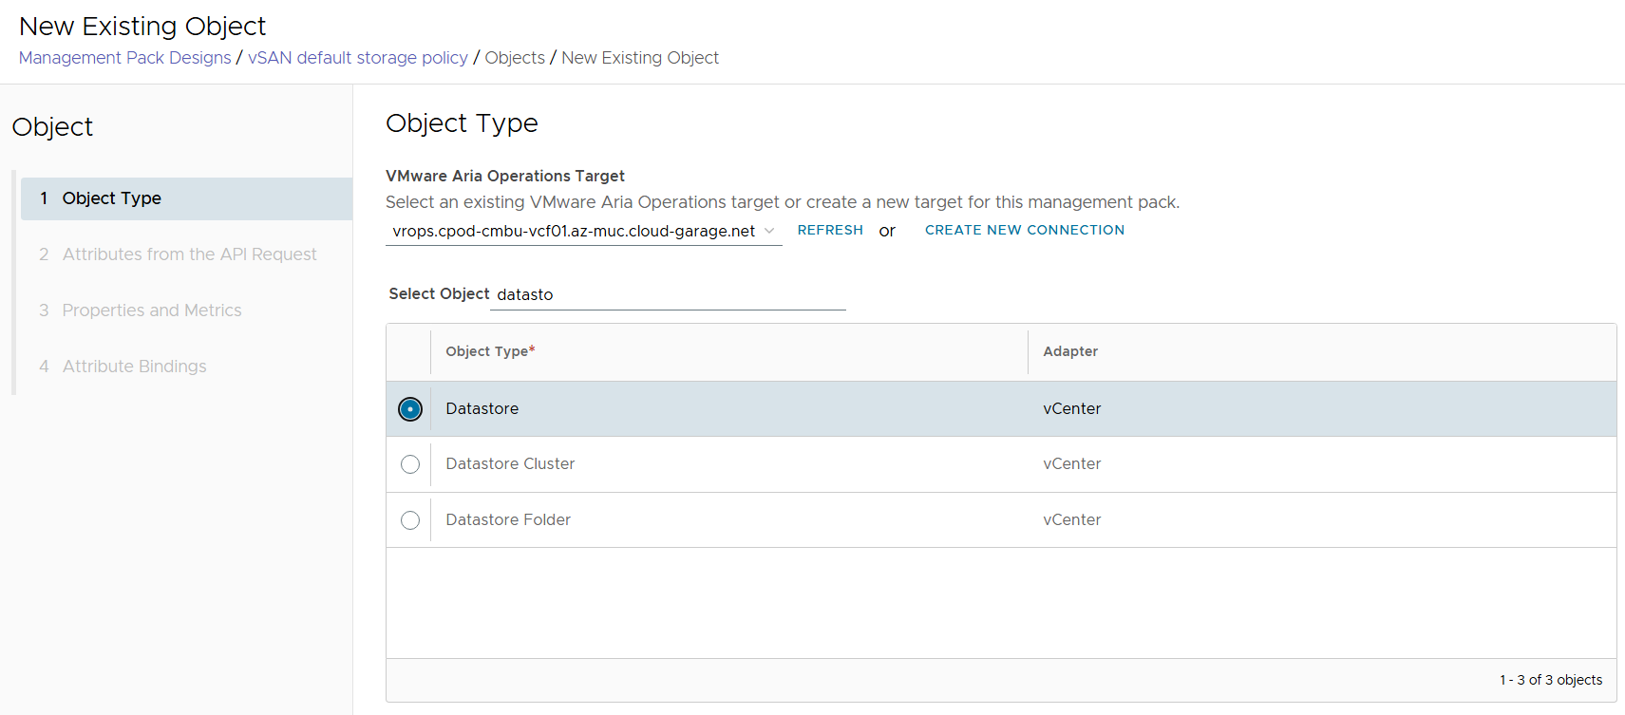The width and height of the screenshot is (1625, 715).
Task: Click the Datastore Cluster row name
Action: 510,464
